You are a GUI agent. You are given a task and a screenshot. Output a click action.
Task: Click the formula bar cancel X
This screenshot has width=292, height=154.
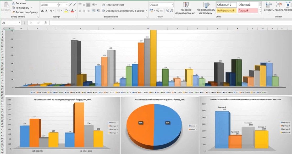(31, 23)
